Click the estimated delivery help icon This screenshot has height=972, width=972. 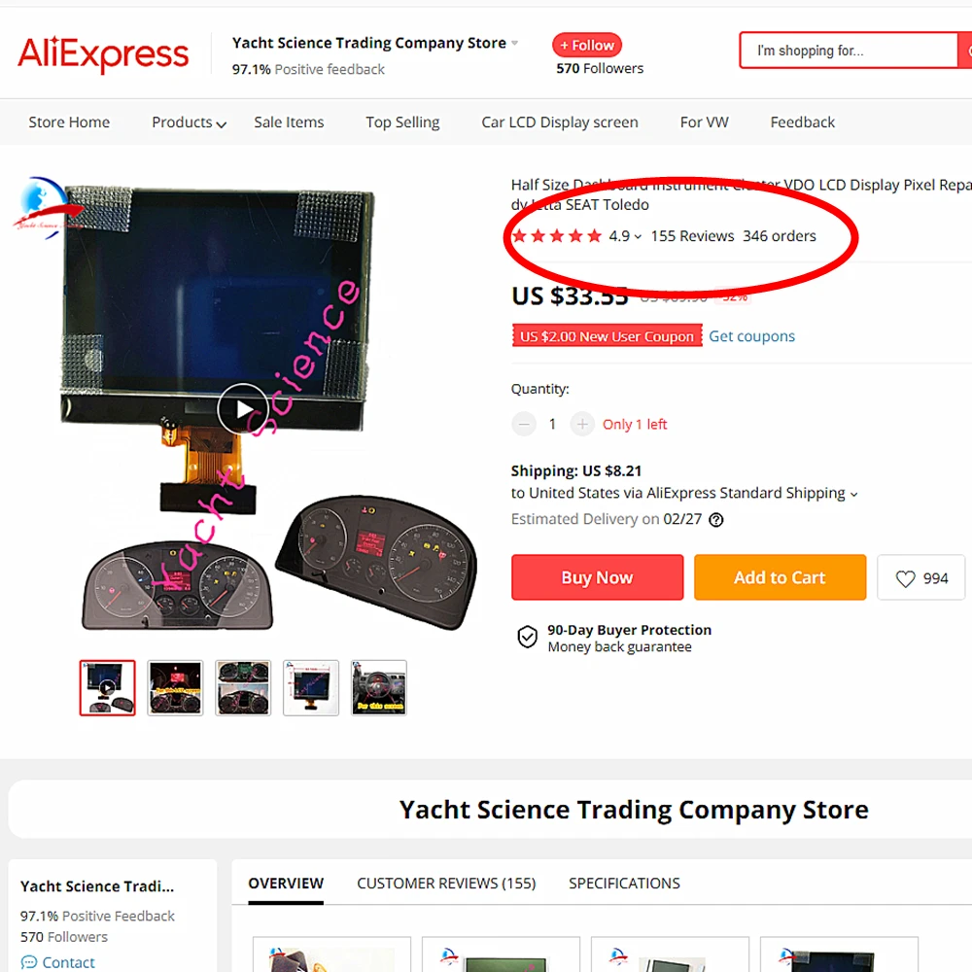[716, 519]
